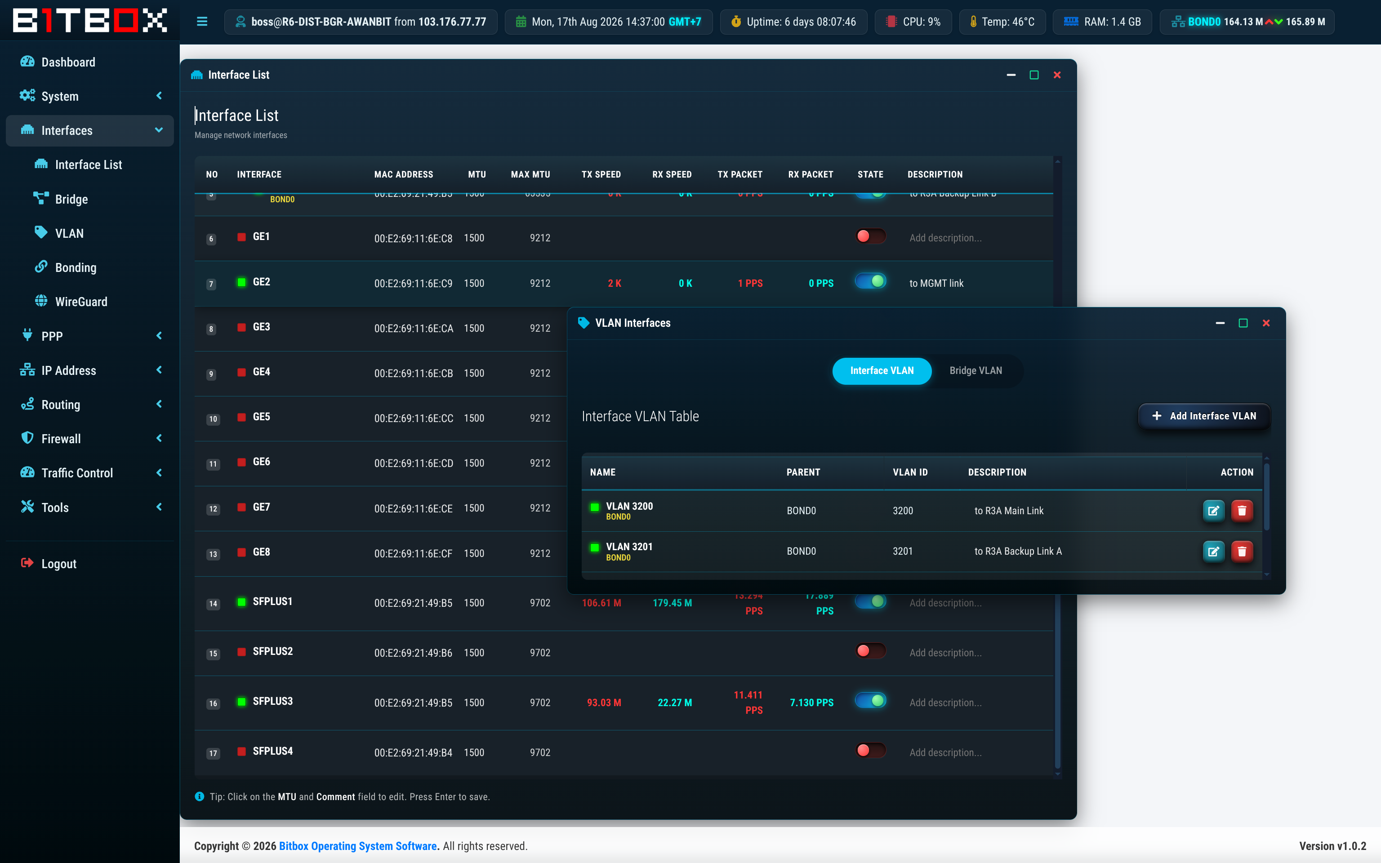
Task: Click the RAM memory icon
Action: (x=1071, y=22)
